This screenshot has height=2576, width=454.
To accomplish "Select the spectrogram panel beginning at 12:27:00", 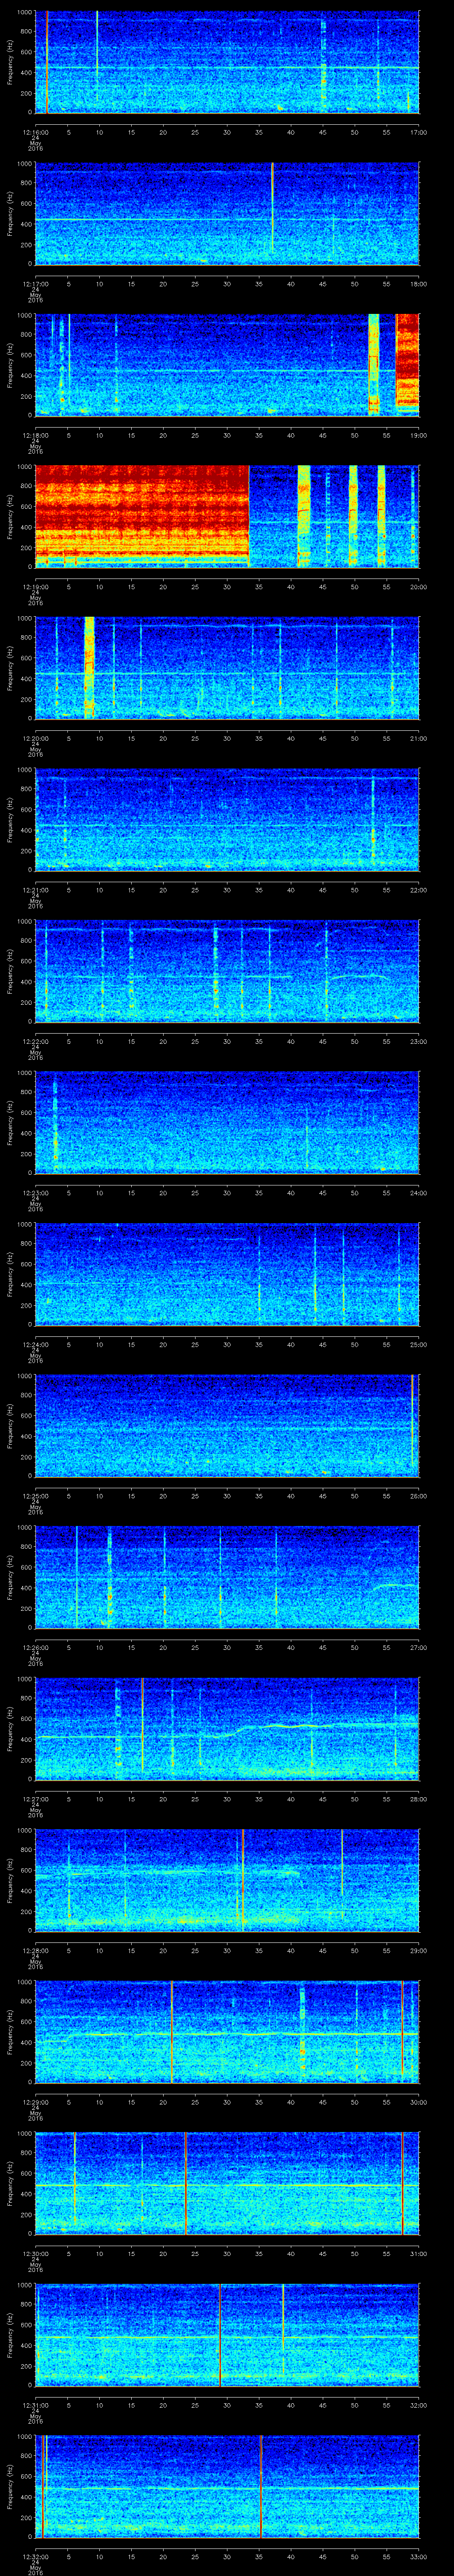I will point(227,1729).
